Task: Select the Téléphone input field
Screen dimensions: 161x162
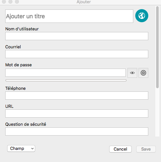Action: click(x=77, y=95)
